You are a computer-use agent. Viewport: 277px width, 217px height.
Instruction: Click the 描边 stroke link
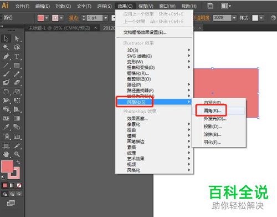click(74, 18)
